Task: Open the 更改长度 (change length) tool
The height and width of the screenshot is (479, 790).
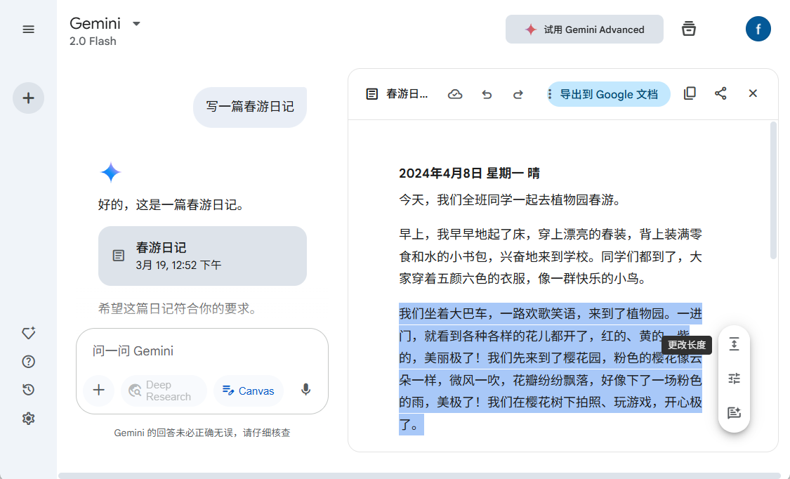Action: click(x=734, y=344)
